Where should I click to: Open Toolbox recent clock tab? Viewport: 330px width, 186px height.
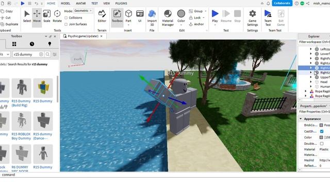click(32, 44)
